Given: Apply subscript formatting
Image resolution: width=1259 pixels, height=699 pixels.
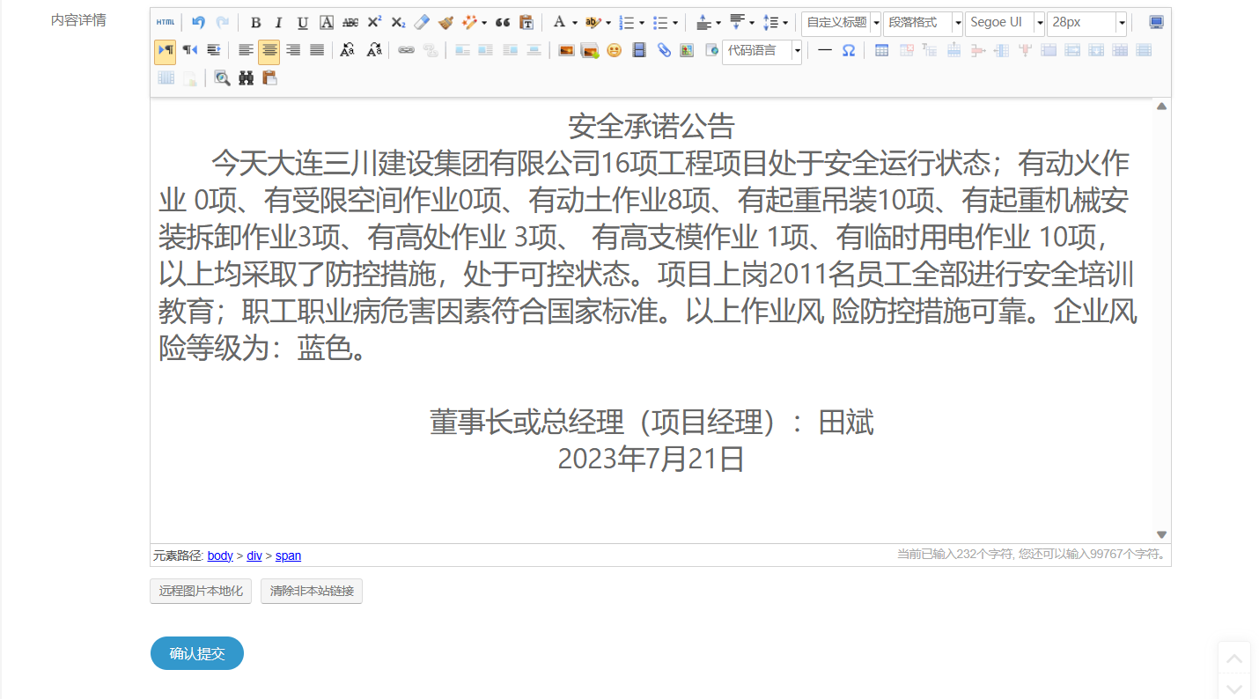Looking at the screenshot, I should tap(398, 23).
